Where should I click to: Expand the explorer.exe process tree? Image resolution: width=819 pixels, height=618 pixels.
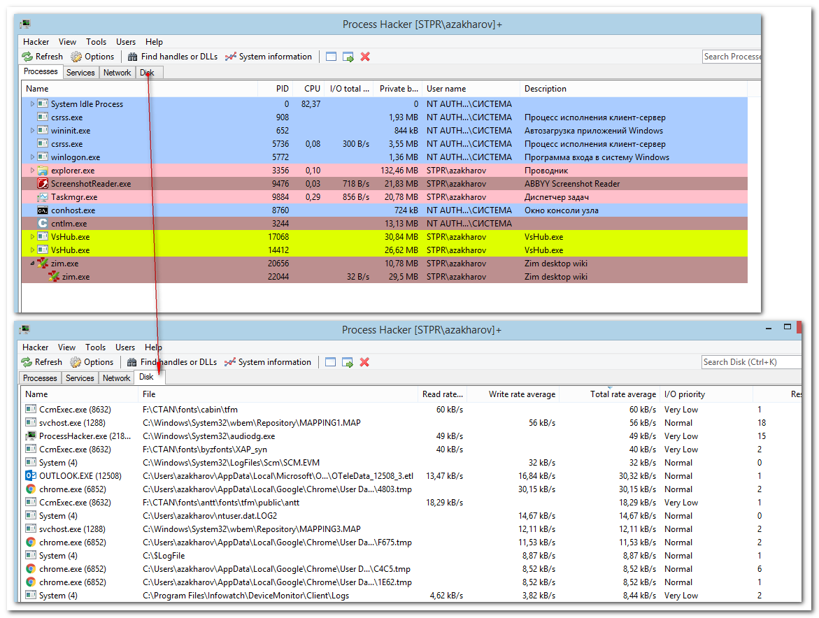[32, 171]
